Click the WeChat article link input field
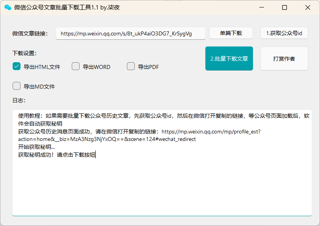Screen dimensions: 320x226 (x=130, y=33)
